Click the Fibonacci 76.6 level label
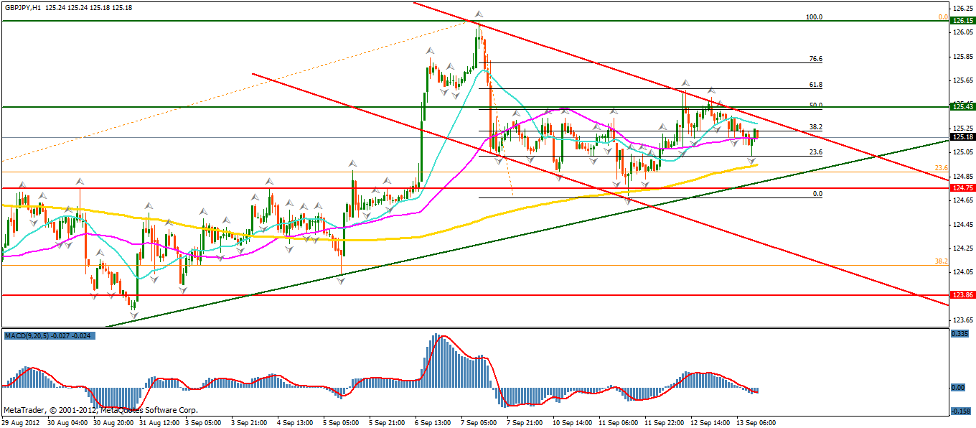The image size is (976, 428). 815,59
